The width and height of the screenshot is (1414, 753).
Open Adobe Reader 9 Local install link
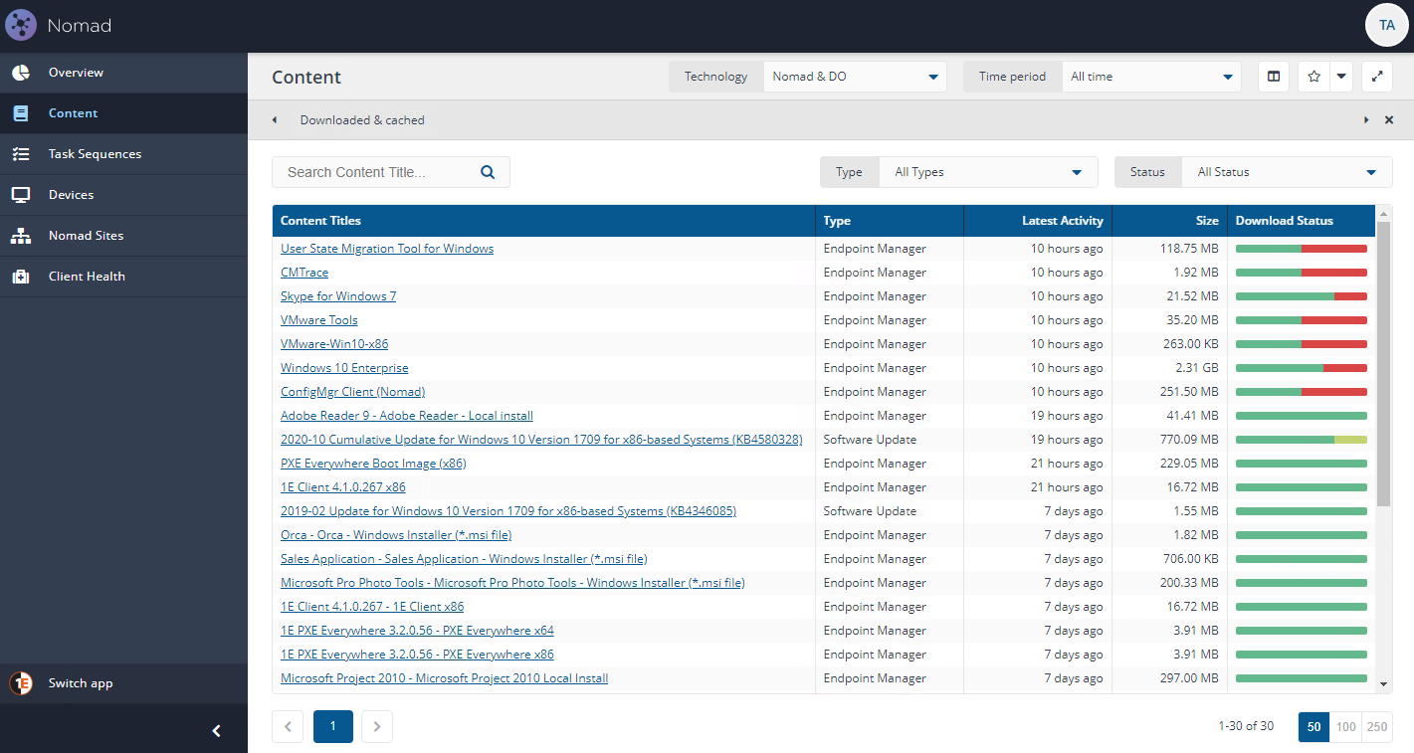[407, 416]
